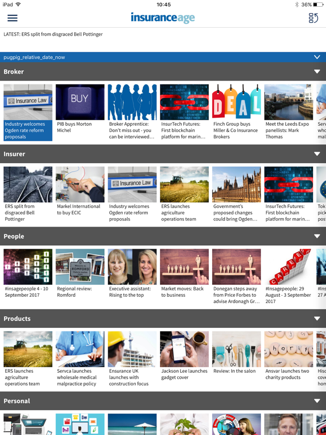
Task: Open #insagepeople 4 - 10 September article
Action: coord(28,277)
